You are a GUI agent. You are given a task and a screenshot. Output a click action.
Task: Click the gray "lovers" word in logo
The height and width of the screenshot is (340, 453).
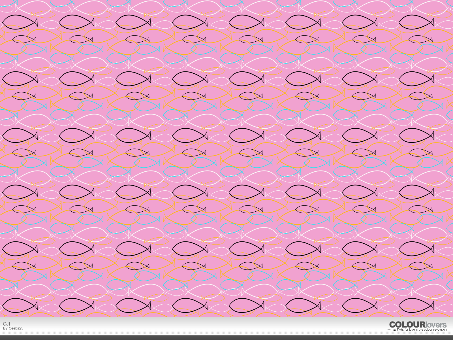click(x=436, y=325)
